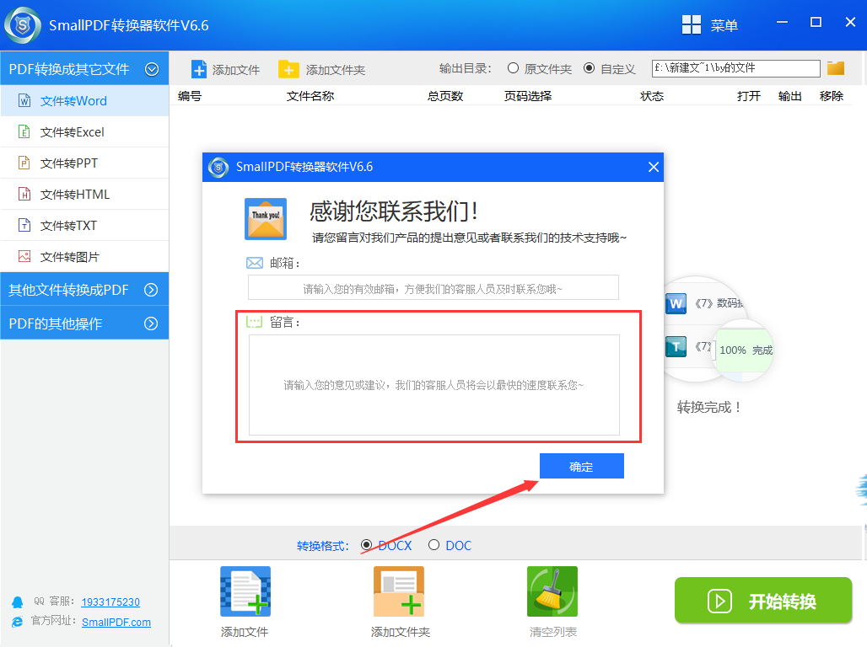
Task: Click the 邮箱 email input field
Action: click(433, 287)
